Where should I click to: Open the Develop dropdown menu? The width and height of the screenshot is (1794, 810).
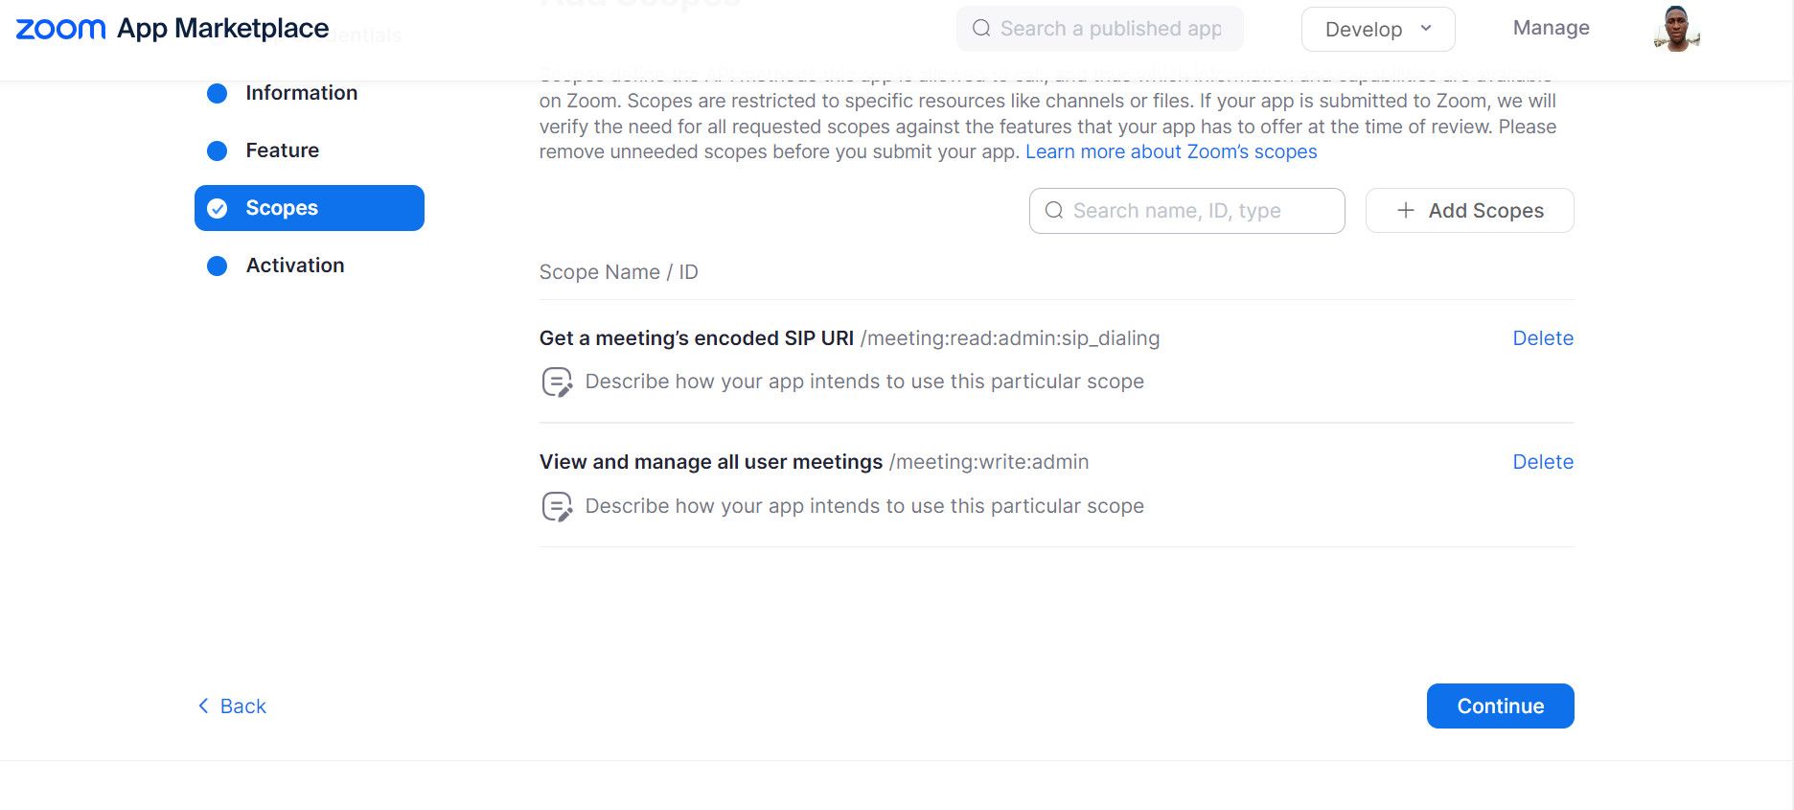(x=1377, y=30)
